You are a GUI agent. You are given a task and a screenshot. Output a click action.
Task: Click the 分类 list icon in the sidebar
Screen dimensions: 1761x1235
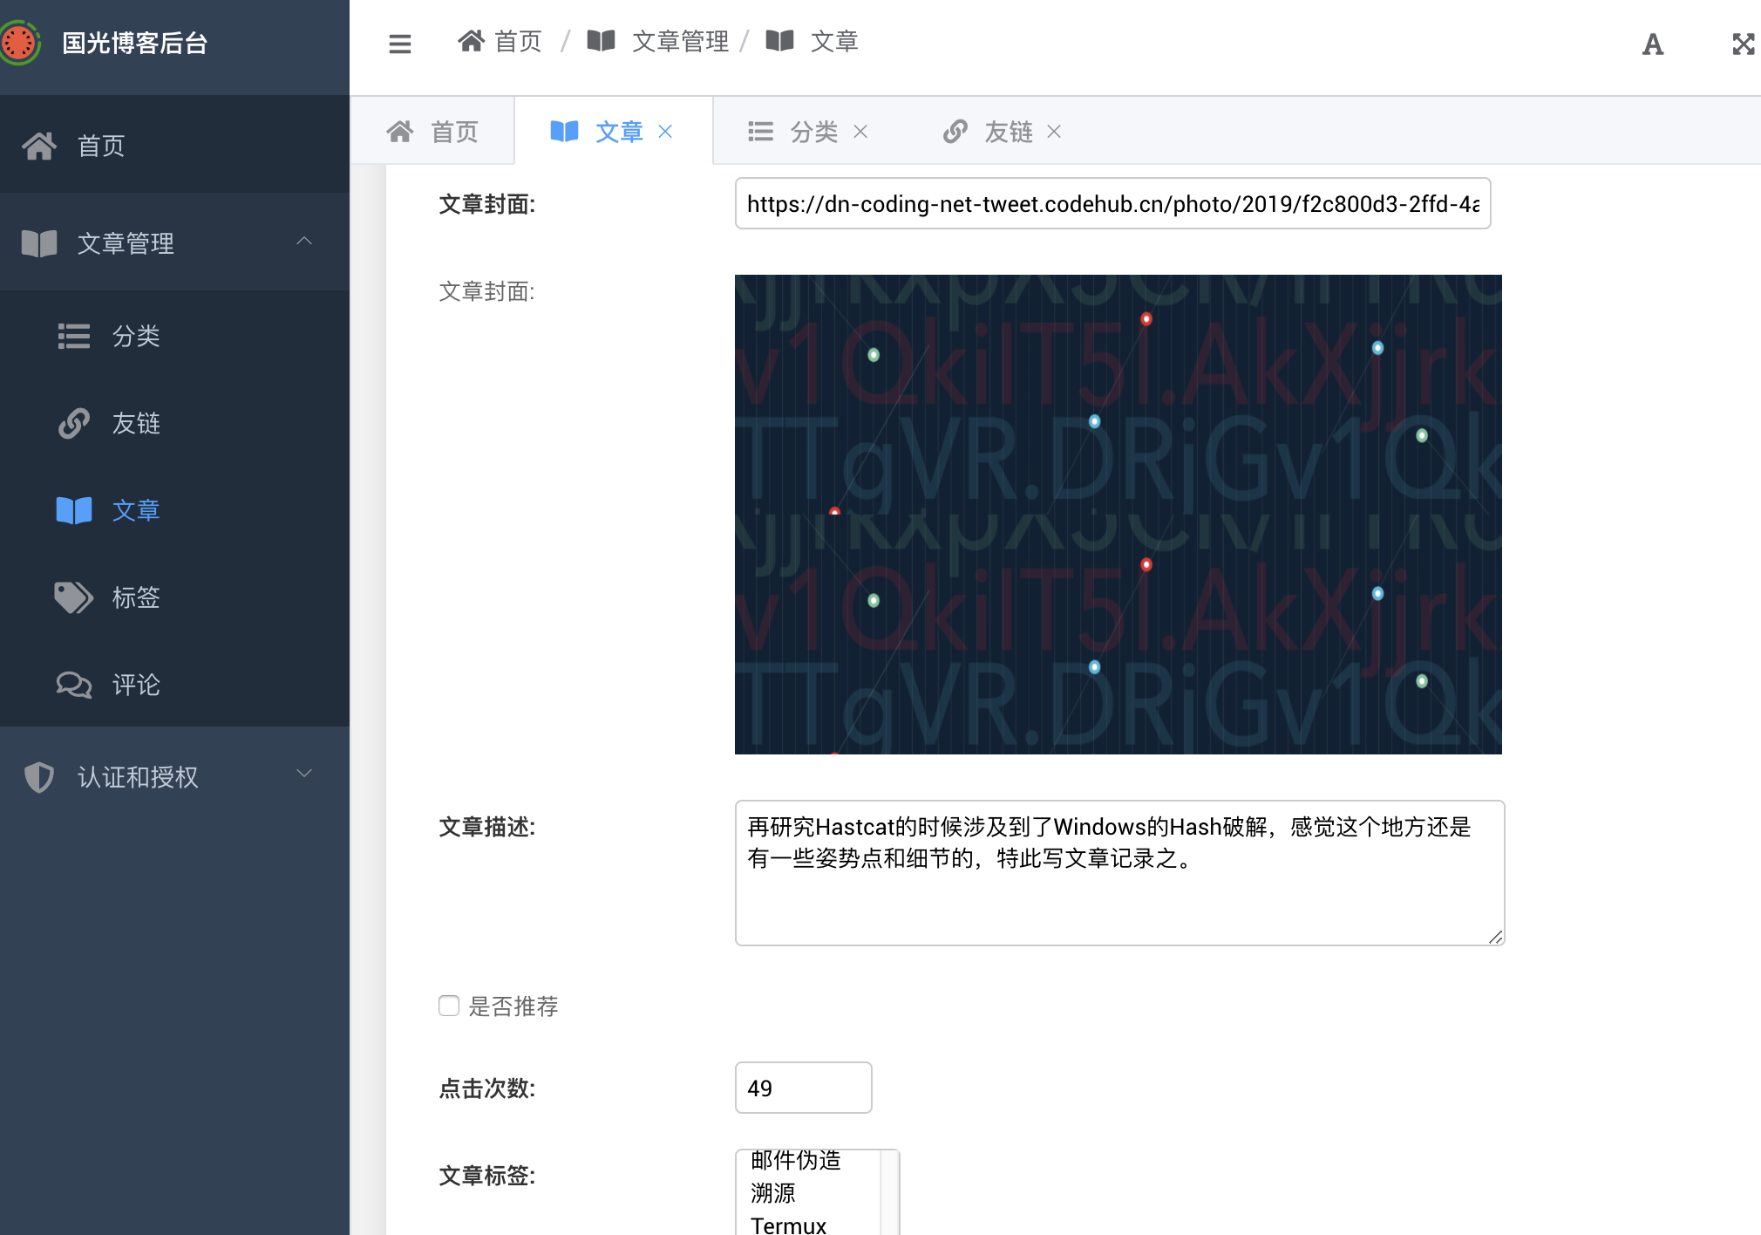(73, 336)
